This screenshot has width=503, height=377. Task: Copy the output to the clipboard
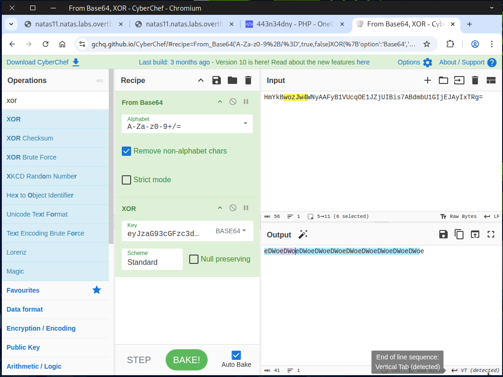coord(459,235)
